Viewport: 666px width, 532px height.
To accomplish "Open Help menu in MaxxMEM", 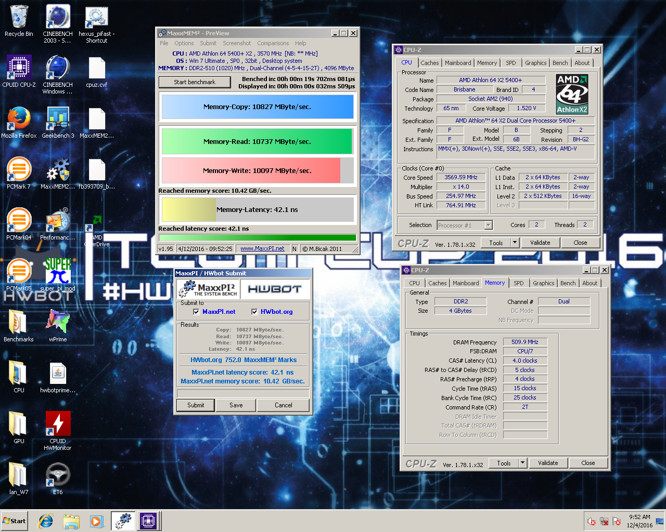I will coord(300,43).
